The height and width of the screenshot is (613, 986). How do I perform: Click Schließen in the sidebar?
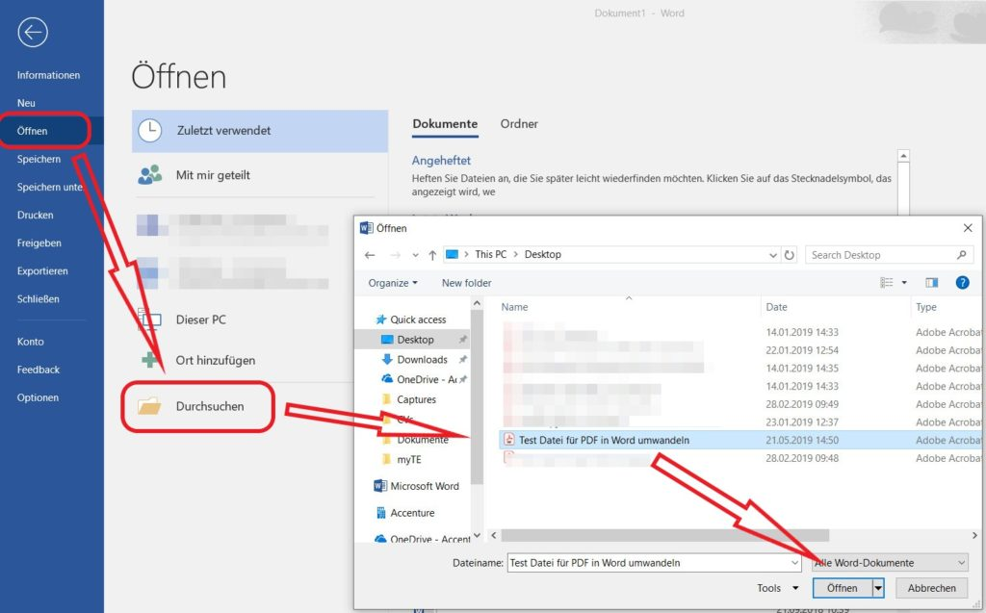38,299
